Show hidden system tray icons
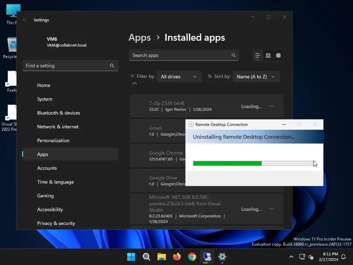The height and width of the screenshot is (265, 353). (x=291, y=257)
